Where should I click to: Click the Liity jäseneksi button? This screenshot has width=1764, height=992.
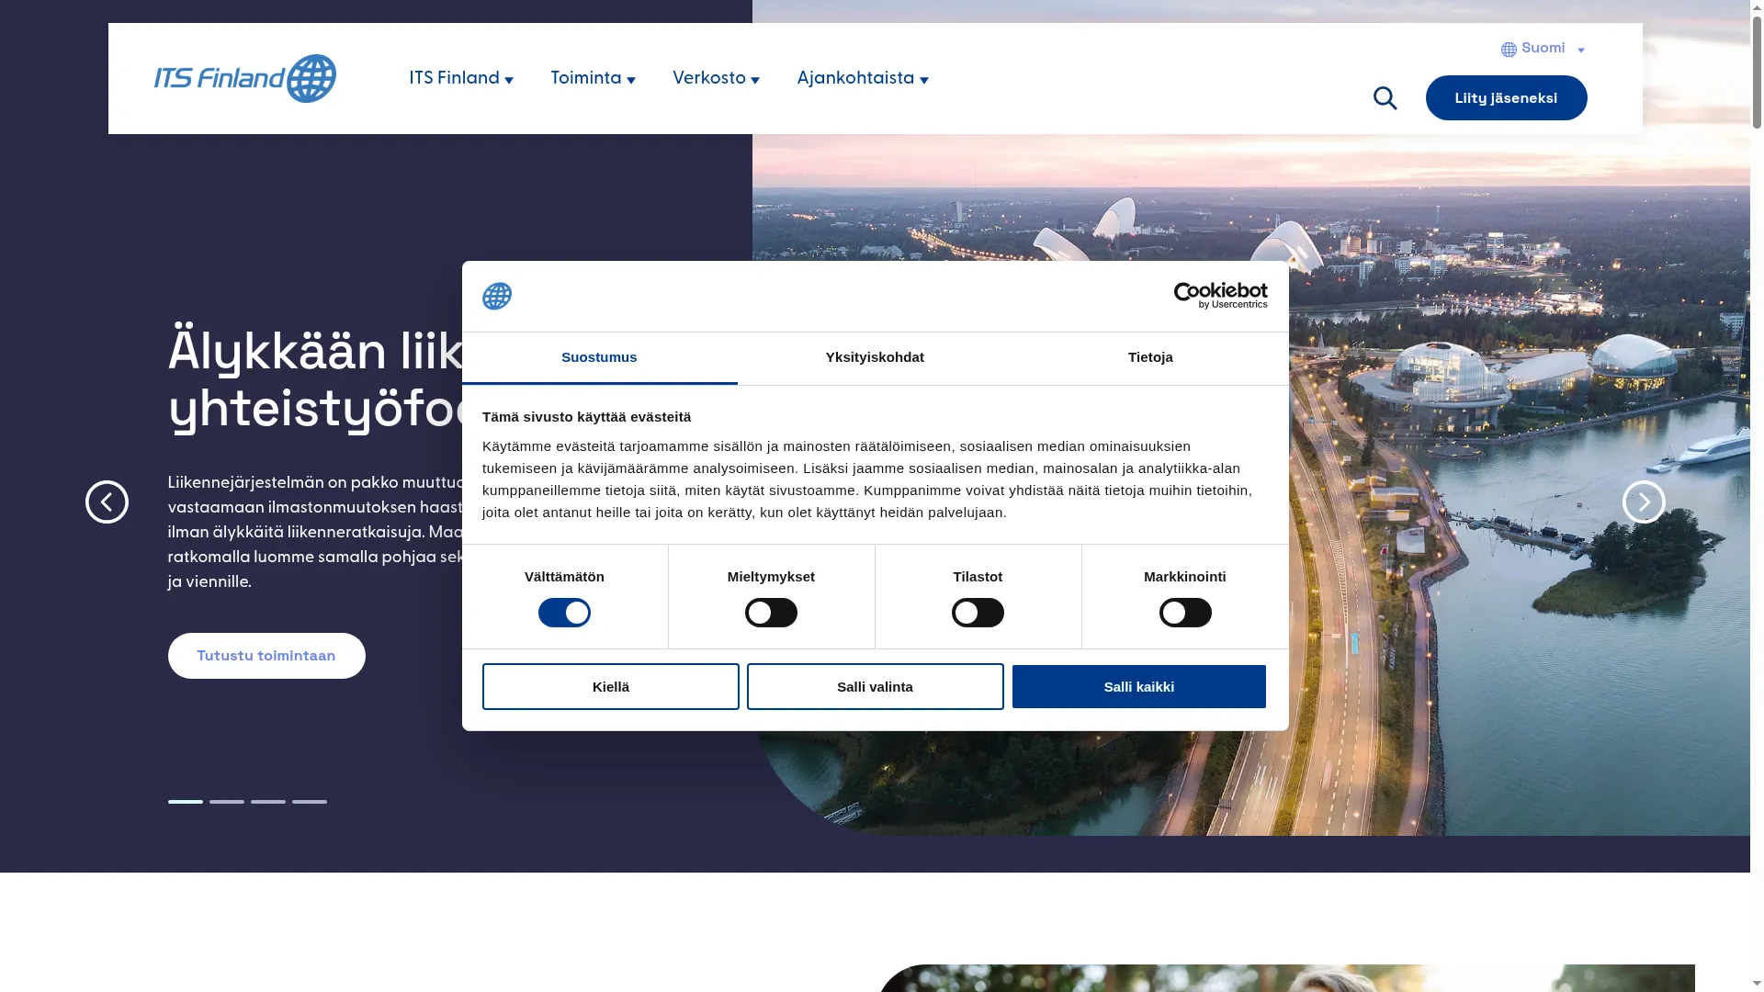[1506, 97]
